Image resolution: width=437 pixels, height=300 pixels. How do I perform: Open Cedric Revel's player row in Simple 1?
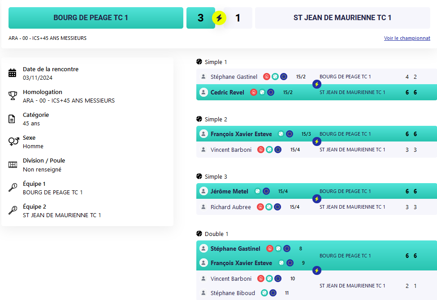click(316, 93)
